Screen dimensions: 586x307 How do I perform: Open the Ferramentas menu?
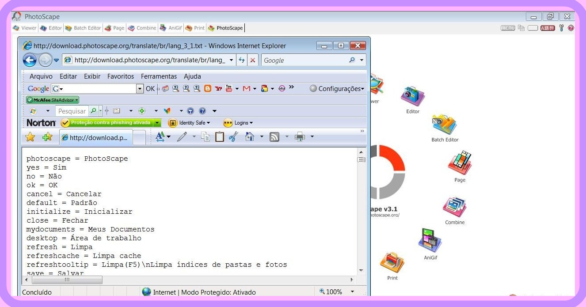point(159,76)
